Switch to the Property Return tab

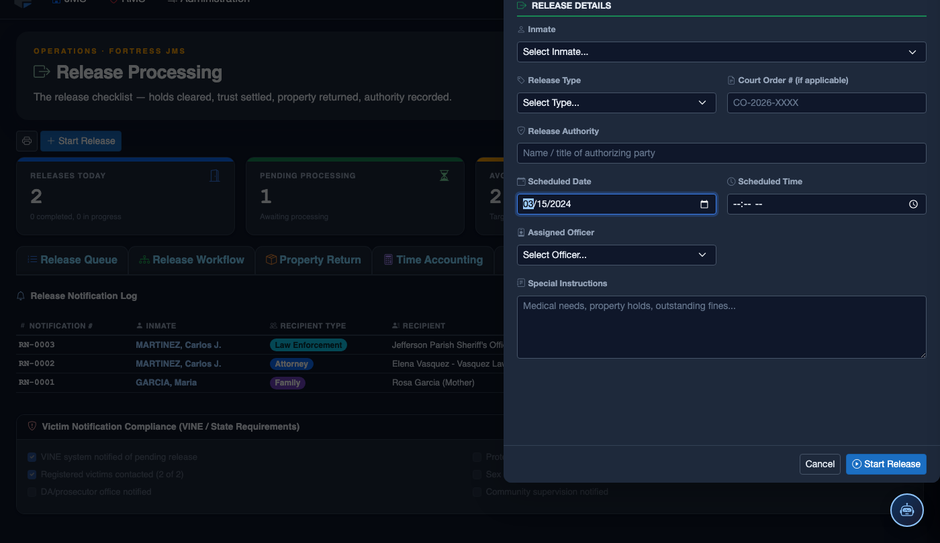314,260
